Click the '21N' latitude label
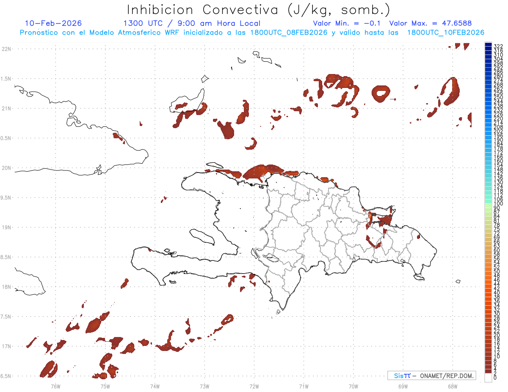 click(x=6, y=108)
